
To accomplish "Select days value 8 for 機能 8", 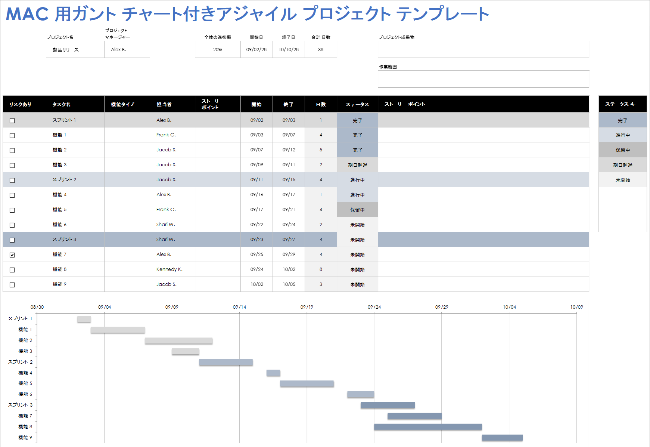I will click(x=321, y=269).
